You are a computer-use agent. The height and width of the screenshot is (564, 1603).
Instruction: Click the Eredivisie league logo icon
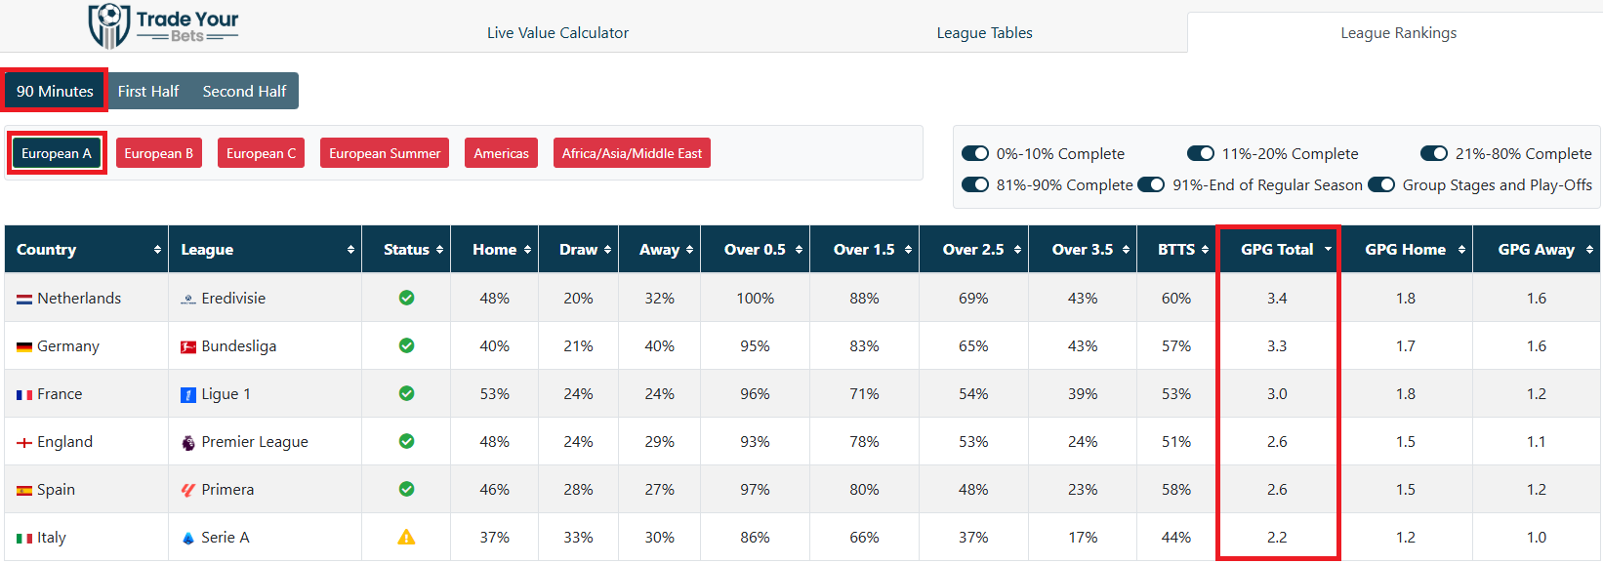(188, 299)
